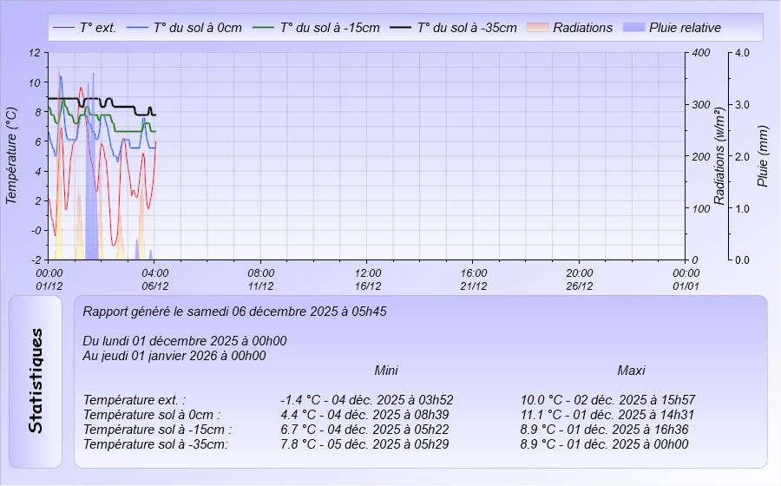
Task: Click the green sol à -15cm legend line
Action: pos(264,28)
